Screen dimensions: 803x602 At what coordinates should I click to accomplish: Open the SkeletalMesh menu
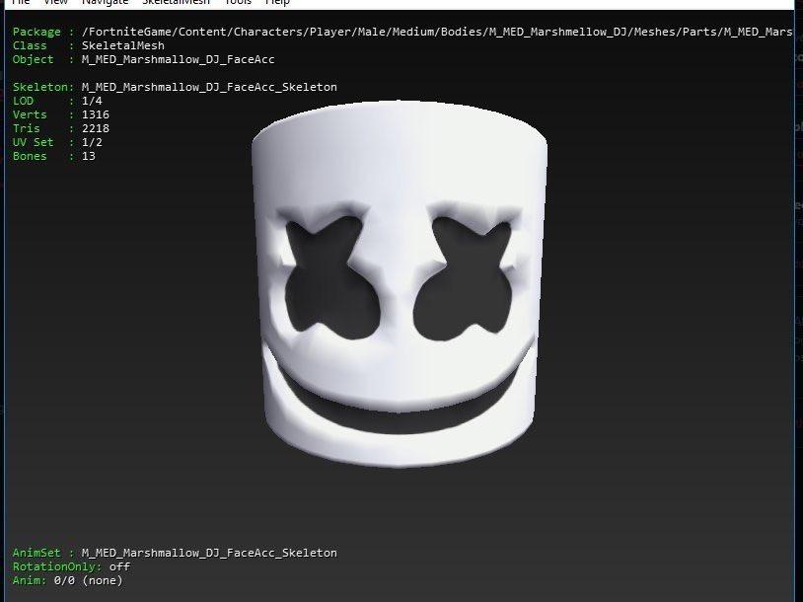point(177,3)
